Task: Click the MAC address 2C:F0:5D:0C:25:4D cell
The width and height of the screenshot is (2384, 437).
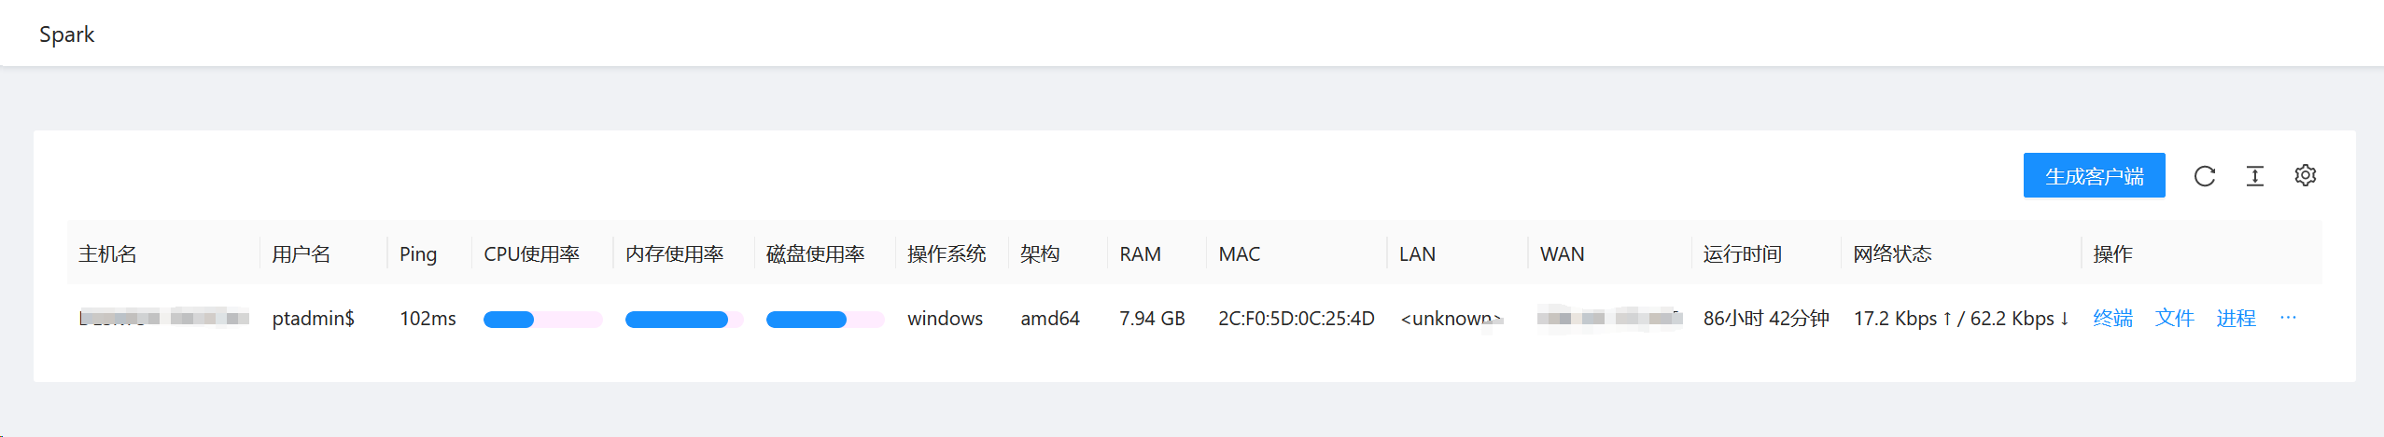Action: click(x=1296, y=319)
